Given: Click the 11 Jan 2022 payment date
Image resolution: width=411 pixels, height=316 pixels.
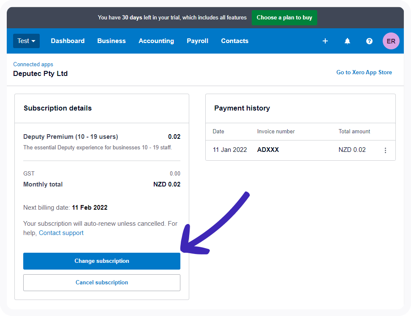Looking at the screenshot, I should (x=230, y=150).
